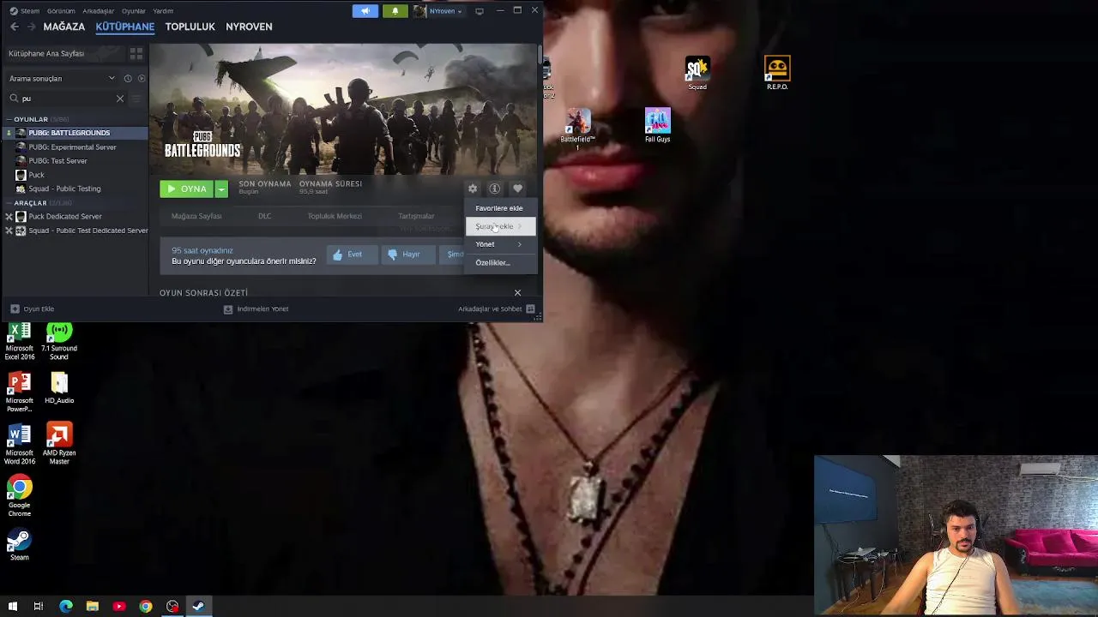The width and height of the screenshot is (1098, 617).
Task: Open the game settings gear icon
Action: [473, 189]
